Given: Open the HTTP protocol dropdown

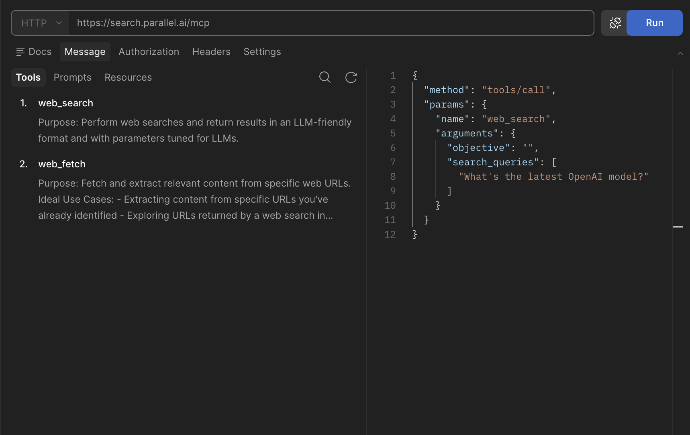Looking at the screenshot, I should 41,23.
